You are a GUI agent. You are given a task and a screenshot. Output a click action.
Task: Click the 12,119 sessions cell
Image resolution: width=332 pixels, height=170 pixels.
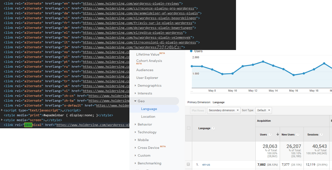(x=311, y=165)
